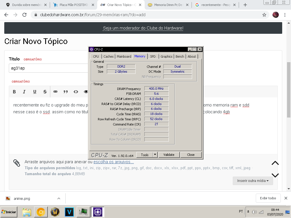The height and width of the screenshot is (218, 291).
Task: Open the system monitor taskbar icon
Action: click(83, 212)
